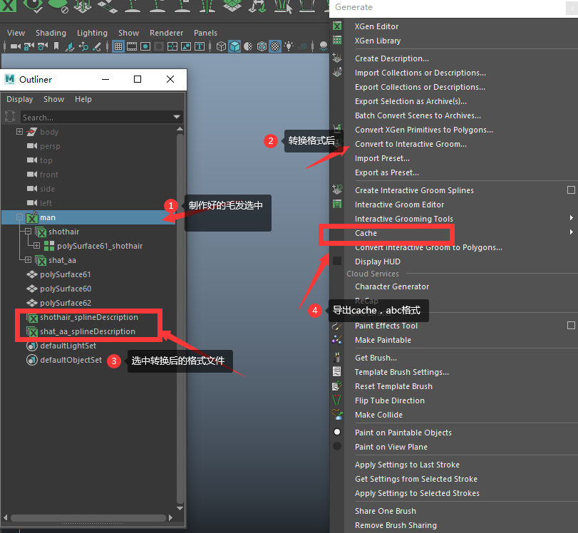578x533 pixels.
Task: Open Camera Attributes via the camera-gear icon
Action: click(x=43, y=46)
